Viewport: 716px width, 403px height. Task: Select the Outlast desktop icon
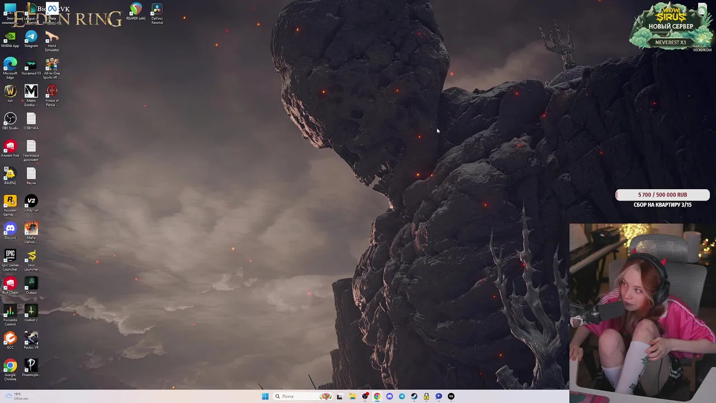31,286
